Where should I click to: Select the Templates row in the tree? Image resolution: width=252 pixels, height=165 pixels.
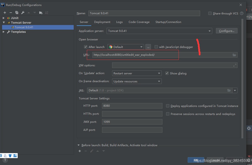[x=38, y=32]
